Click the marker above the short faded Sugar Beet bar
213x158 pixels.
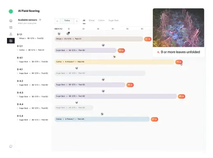(x=77, y=103)
